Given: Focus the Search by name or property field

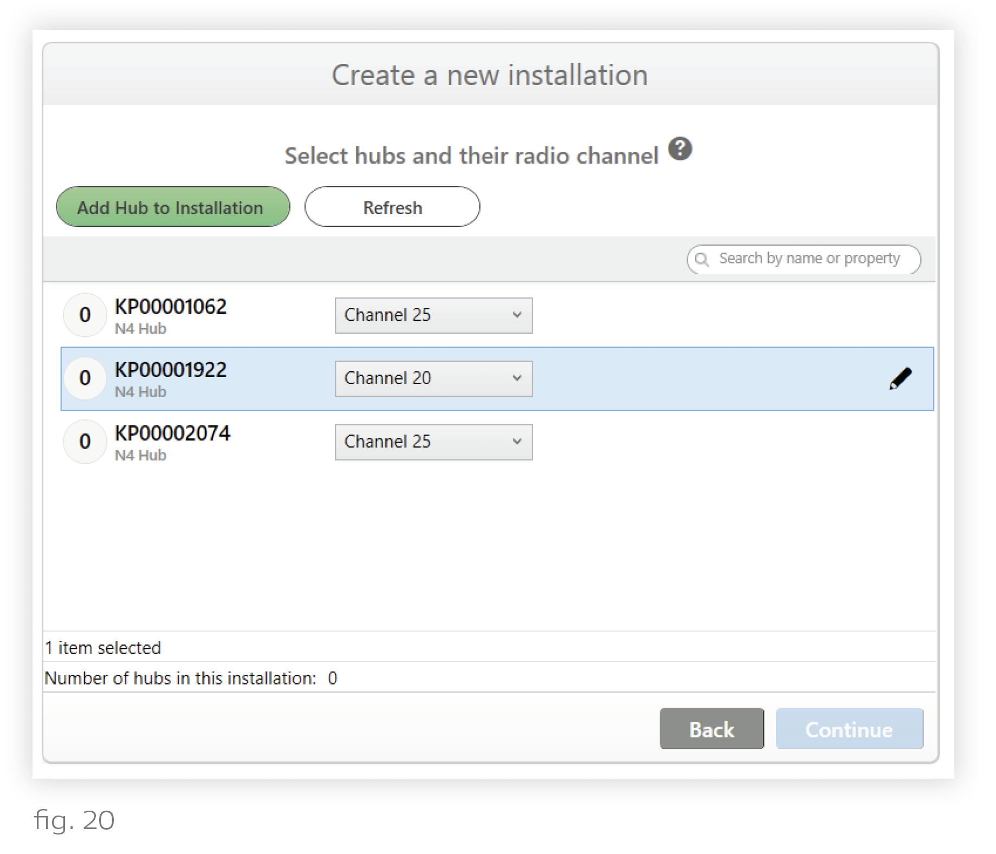Looking at the screenshot, I should (x=809, y=259).
